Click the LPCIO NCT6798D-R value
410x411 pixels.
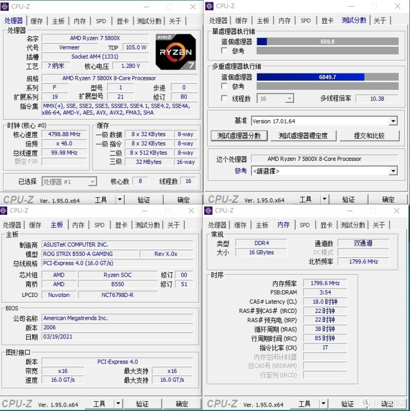tap(118, 295)
